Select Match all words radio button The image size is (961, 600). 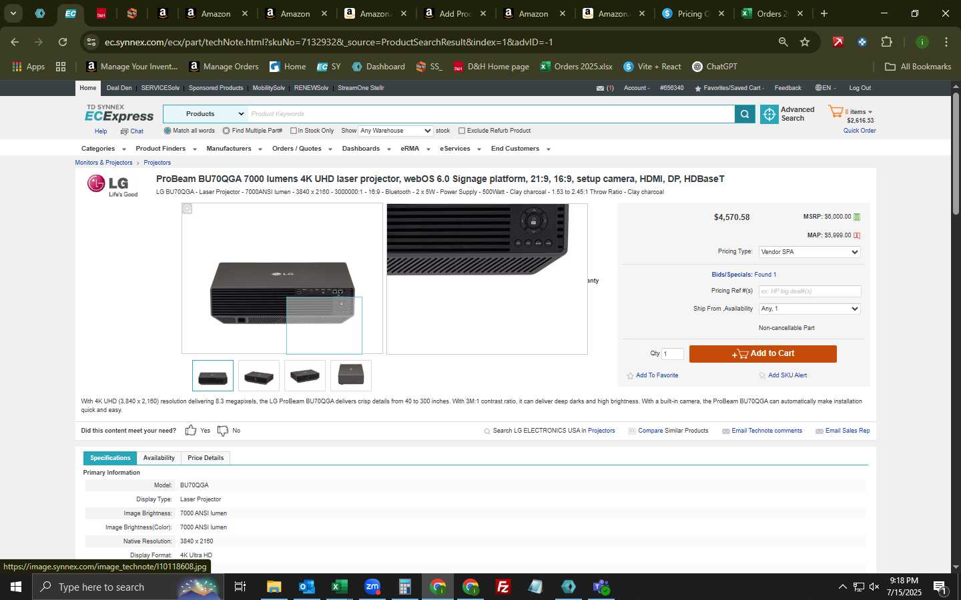tap(168, 131)
